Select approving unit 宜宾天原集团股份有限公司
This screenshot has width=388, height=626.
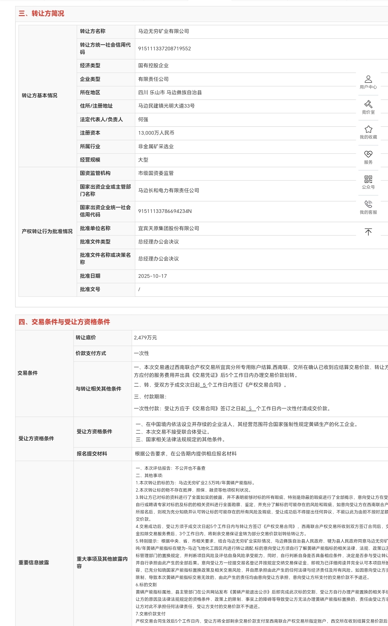pos(169,228)
